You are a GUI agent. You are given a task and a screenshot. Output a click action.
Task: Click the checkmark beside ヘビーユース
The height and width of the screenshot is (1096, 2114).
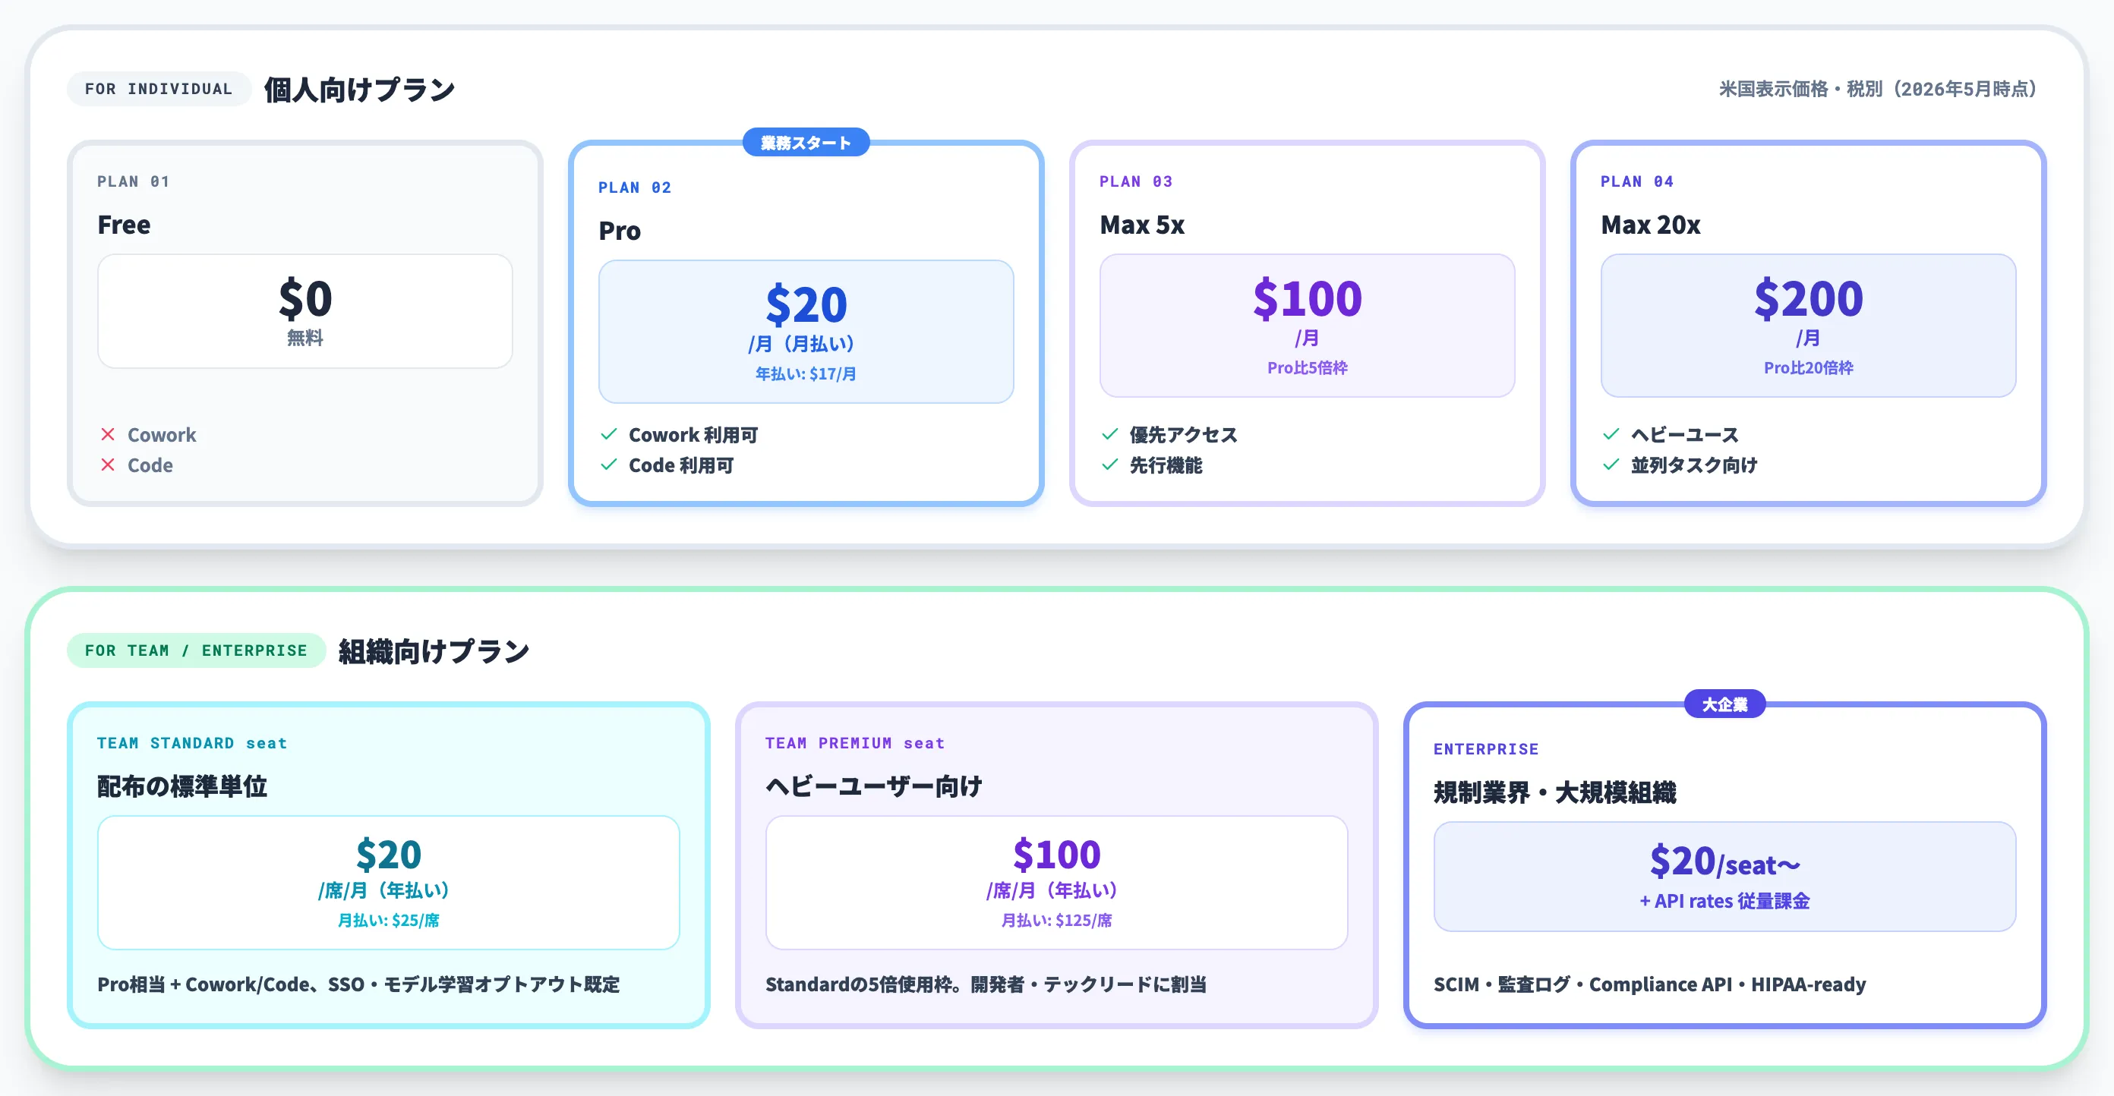click(1611, 435)
